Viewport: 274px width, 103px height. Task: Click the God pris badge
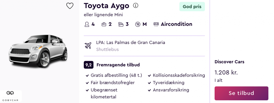[192, 7]
